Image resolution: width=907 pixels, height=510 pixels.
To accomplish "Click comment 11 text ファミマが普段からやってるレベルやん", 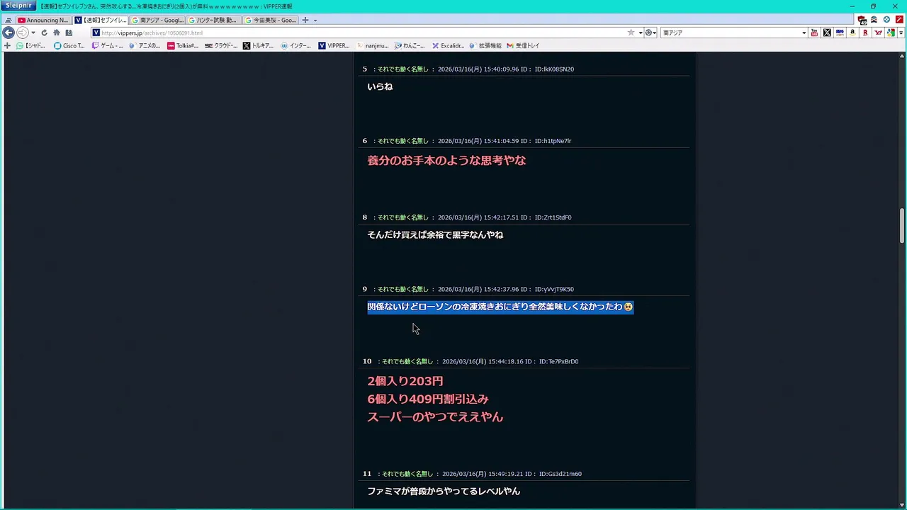I will [x=444, y=491].
